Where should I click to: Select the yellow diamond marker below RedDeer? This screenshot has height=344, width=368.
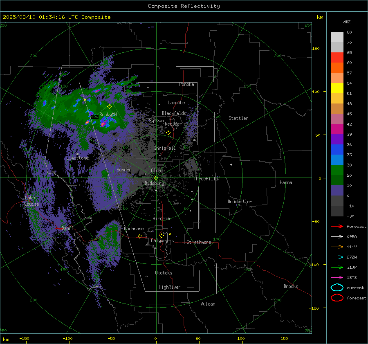click(x=168, y=133)
